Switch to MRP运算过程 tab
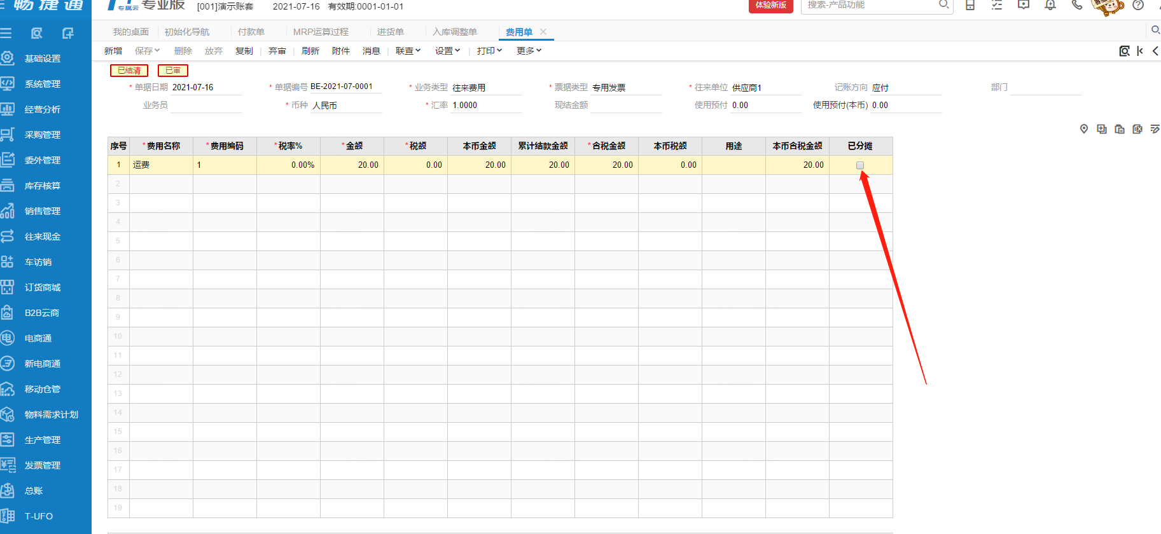 point(321,32)
